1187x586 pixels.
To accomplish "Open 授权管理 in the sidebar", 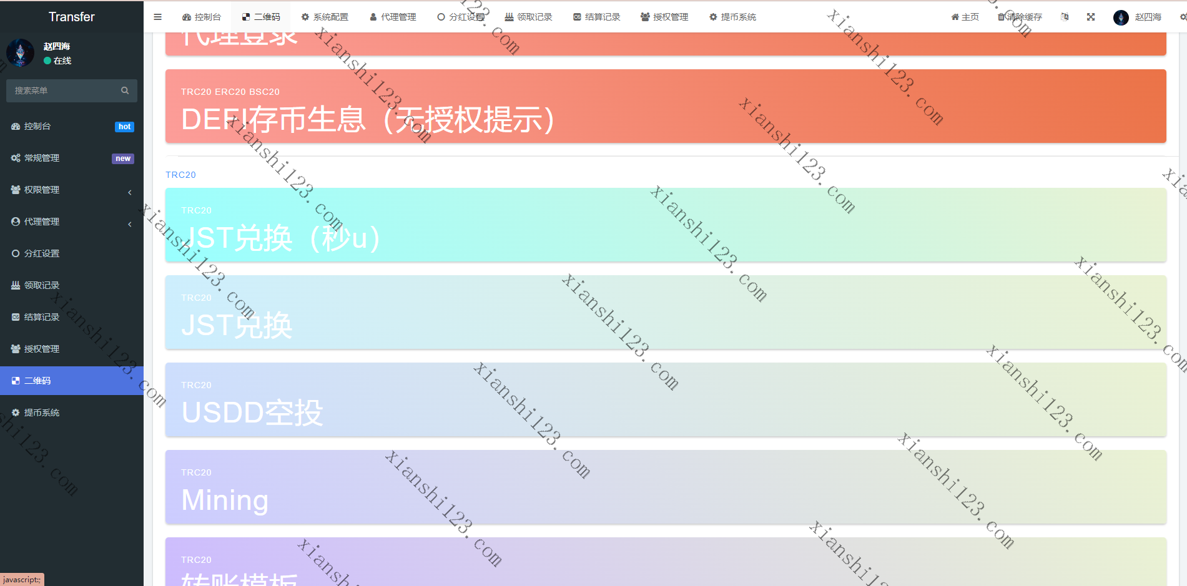I will click(72, 349).
